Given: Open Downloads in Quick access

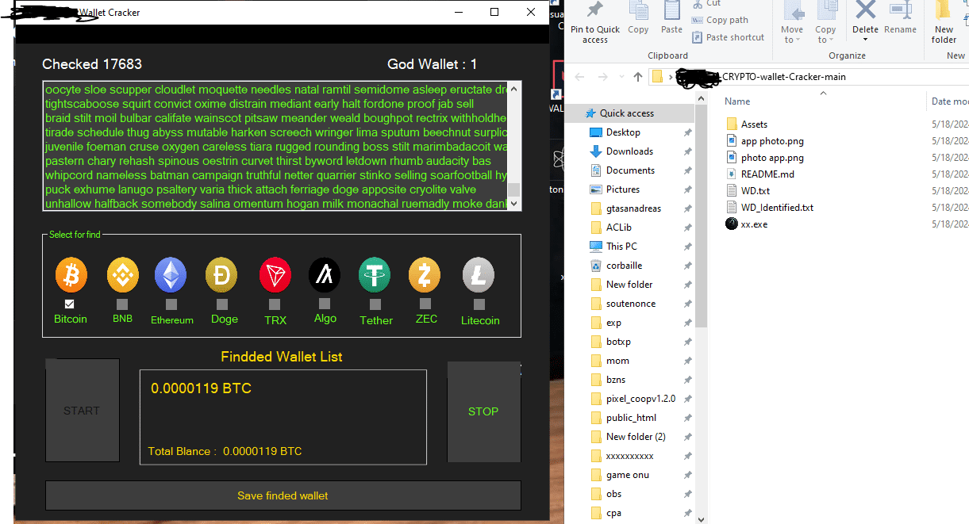Looking at the screenshot, I should (x=629, y=151).
